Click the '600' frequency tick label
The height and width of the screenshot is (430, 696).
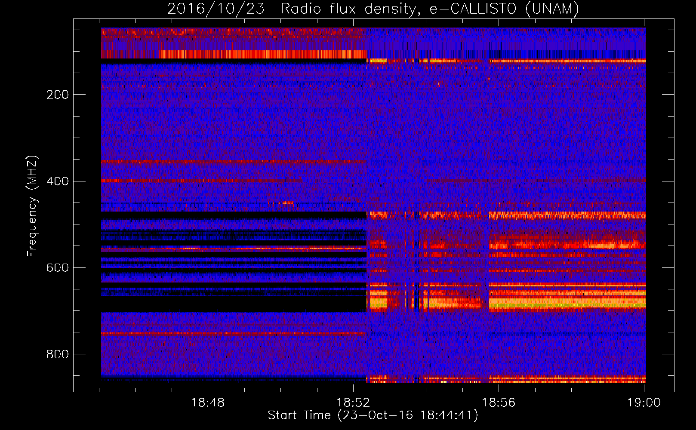coord(58,268)
